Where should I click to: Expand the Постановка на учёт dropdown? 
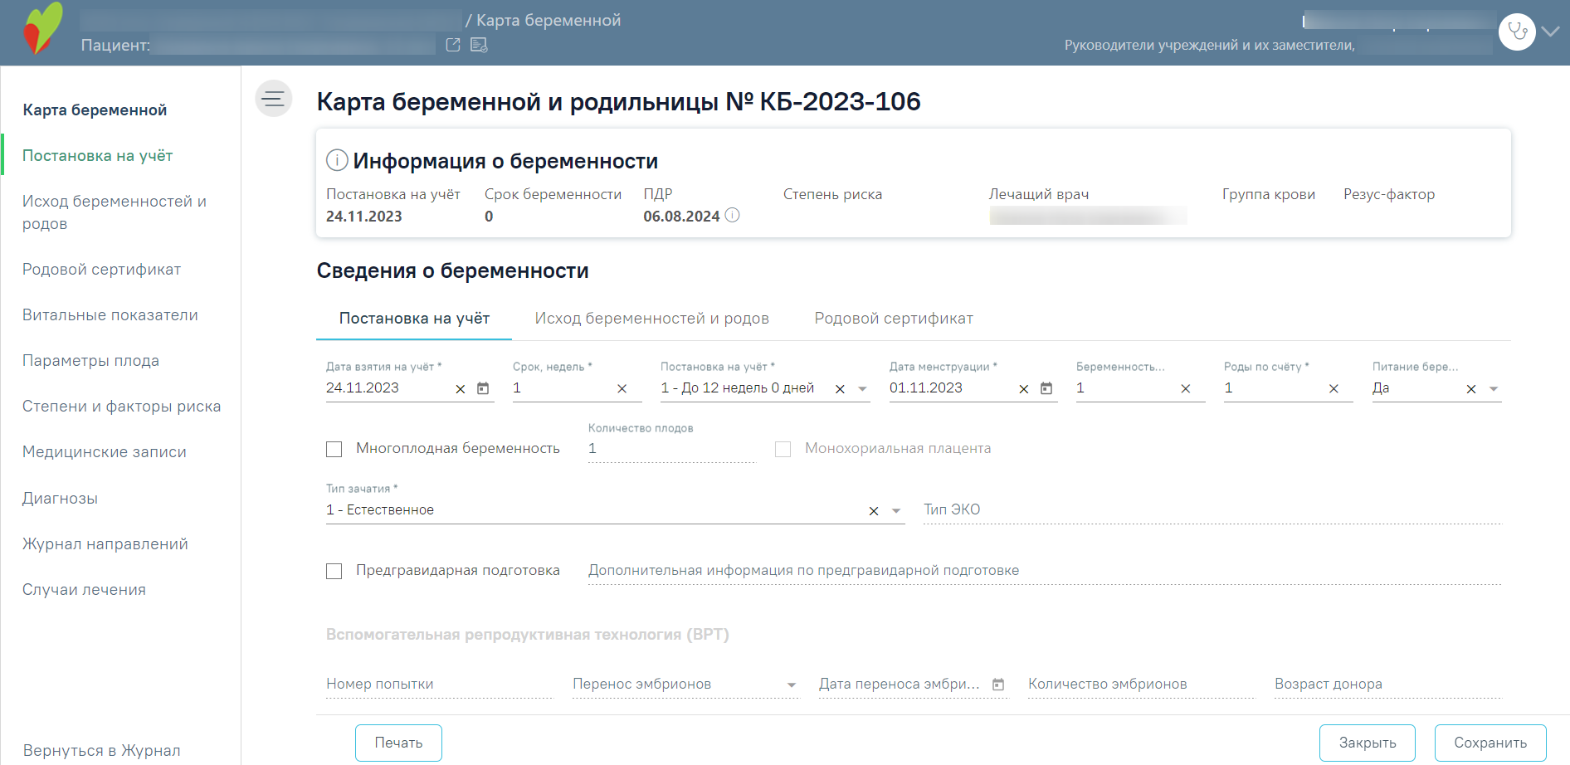tap(862, 389)
